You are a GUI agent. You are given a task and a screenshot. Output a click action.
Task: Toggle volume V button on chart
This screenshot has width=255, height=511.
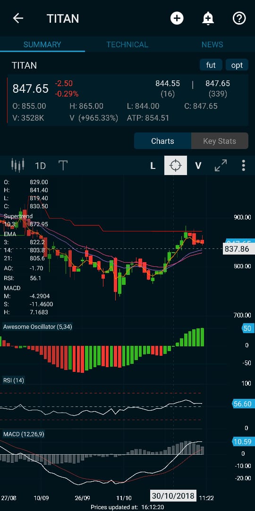(x=198, y=166)
